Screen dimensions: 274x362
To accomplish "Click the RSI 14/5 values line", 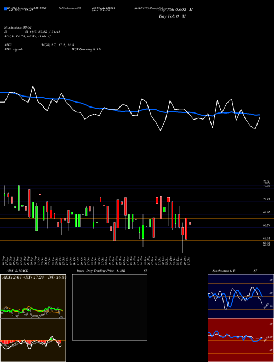I will [32, 32].
